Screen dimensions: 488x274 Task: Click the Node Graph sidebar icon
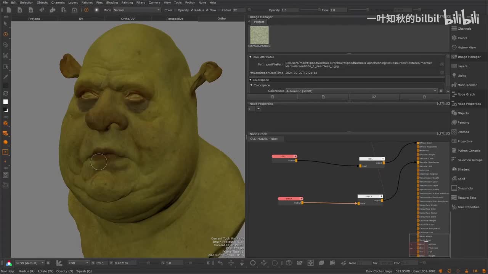pos(454,94)
